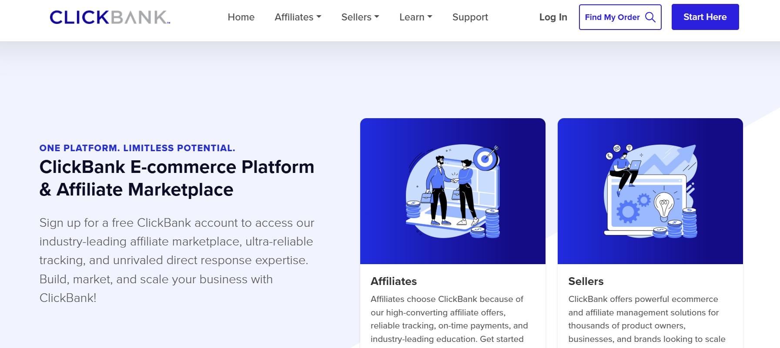Open the Affiliates dropdown menu

tap(298, 17)
